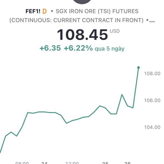Click the 108.00 price axis label
Image resolution: width=164 pixels, height=164 pixels.
(x=152, y=74)
